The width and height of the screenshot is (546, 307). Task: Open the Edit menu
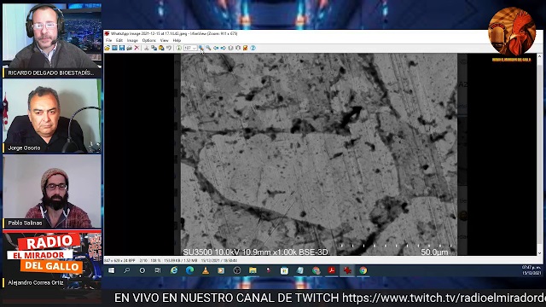[x=119, y=40]
